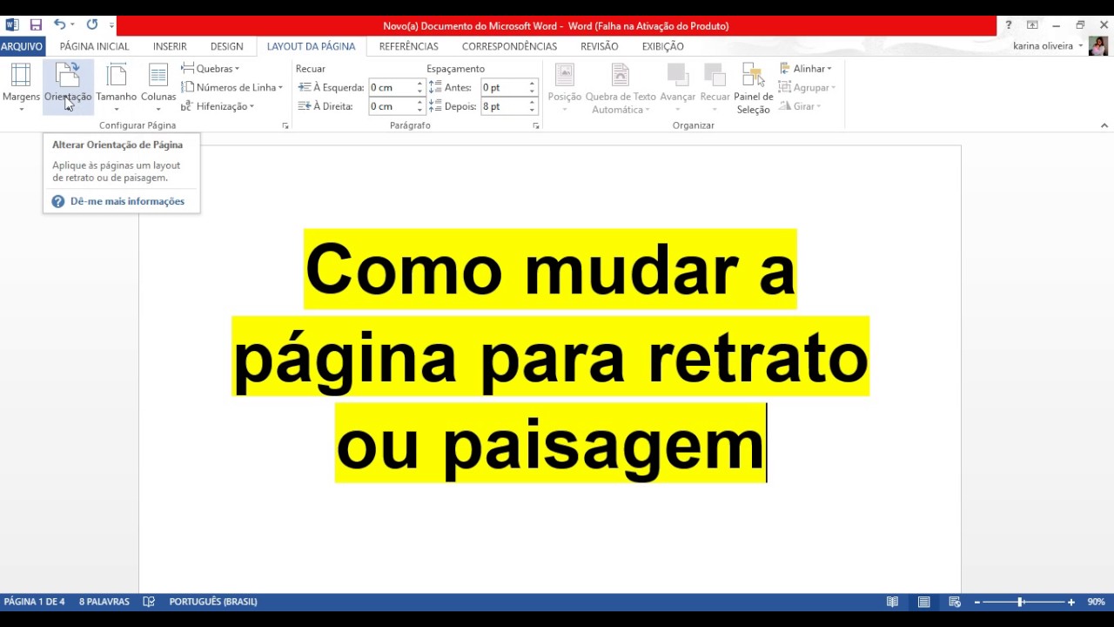Image resolution: width=1114 pixels, height=627 pixels.
Task: Open the Tamanho page size menu
Action: 116,87
